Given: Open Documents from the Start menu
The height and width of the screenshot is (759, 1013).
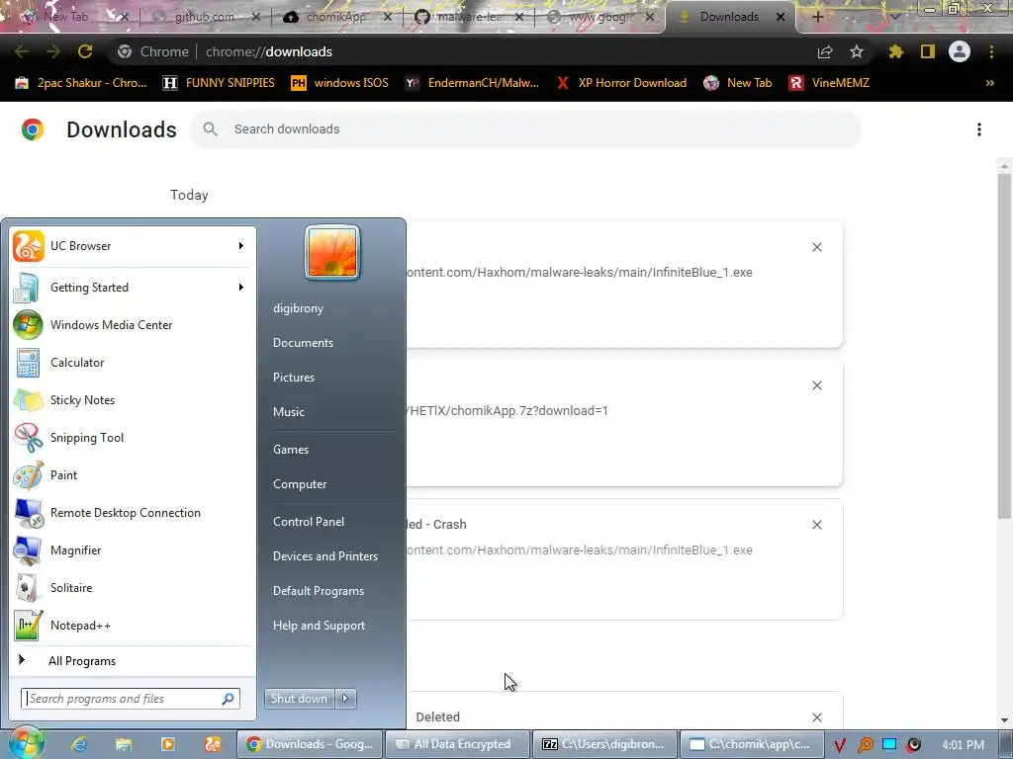Looking at the screenshot, I should 303,343.
